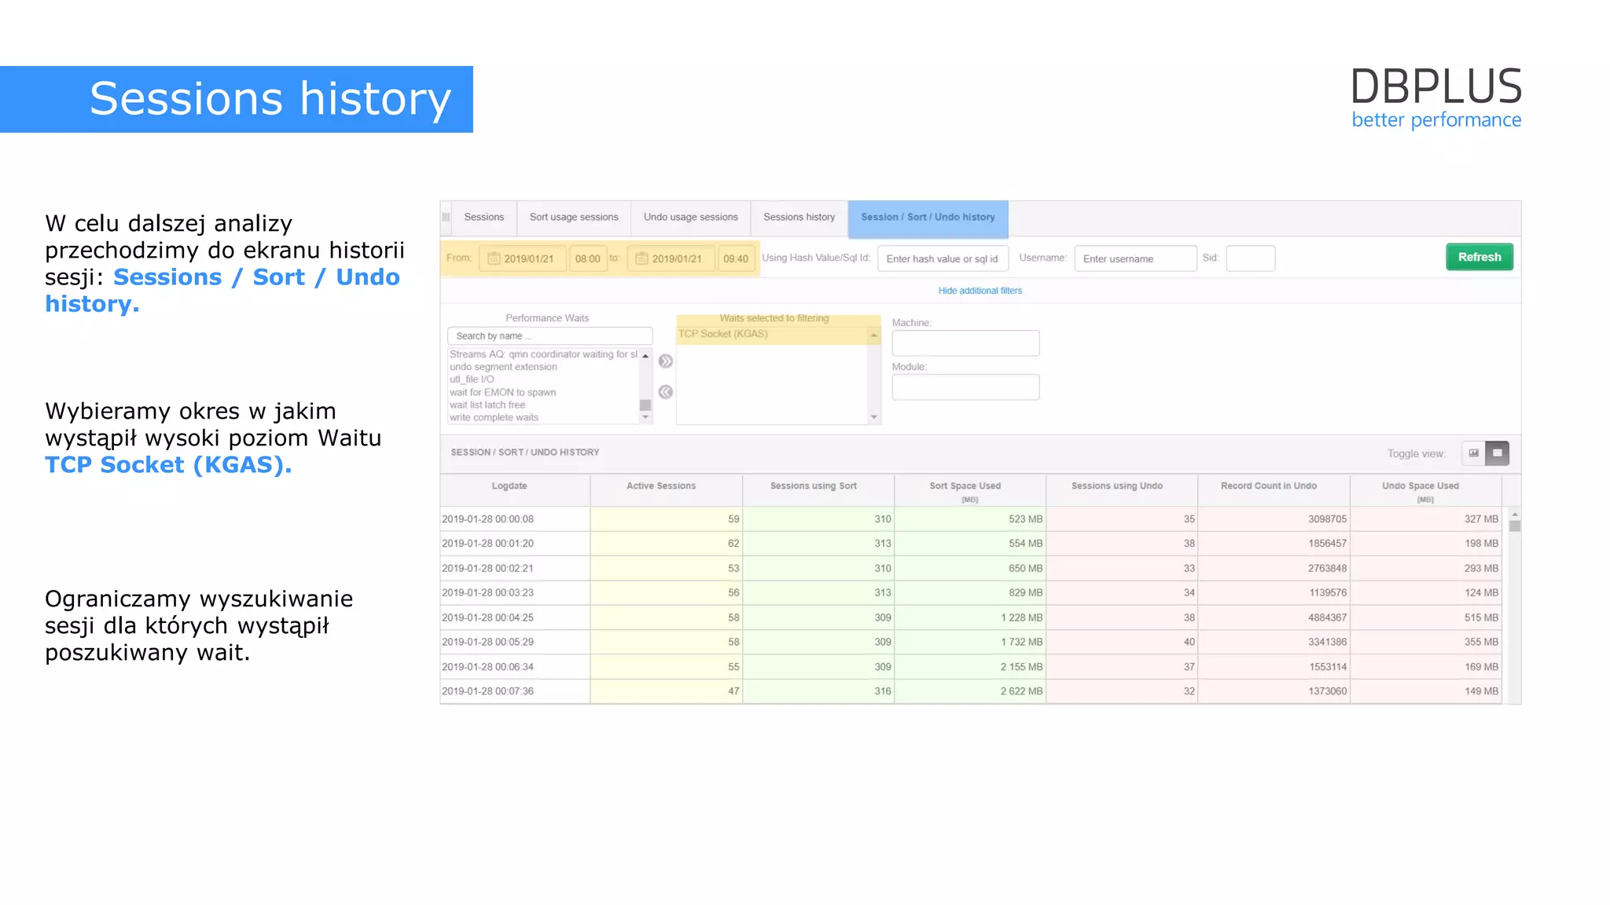
Task: Select TCP Socket (KGAS) in filtering list
Action: [x=723, y=335]
